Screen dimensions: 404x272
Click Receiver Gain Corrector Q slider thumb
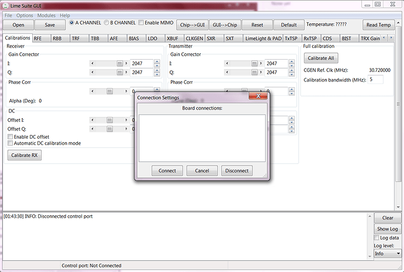(120, 73)
